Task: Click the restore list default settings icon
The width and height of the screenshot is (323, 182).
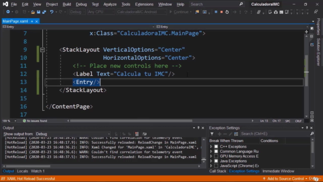Action: click(236, 134)
